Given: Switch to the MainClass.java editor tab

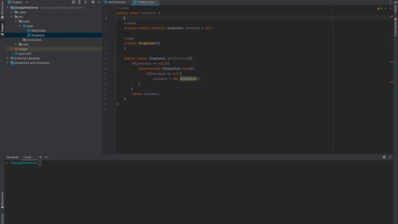Looking at the screenshot, I should (117, 2).
